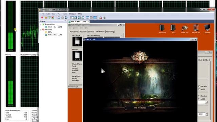The width and height of the screenshot is (217, 122).
Task: Switch to the Win 7 - 86x - CORE tab
Action: (78, 22)
